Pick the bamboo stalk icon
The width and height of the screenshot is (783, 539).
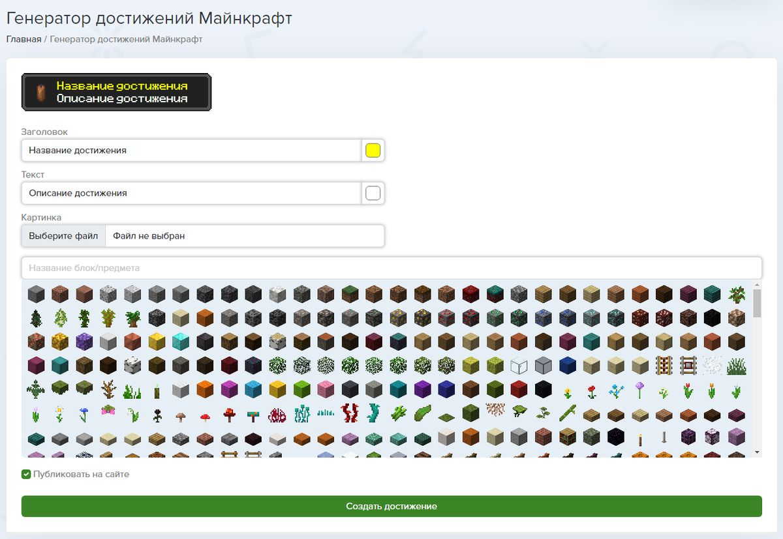(567, 413)
